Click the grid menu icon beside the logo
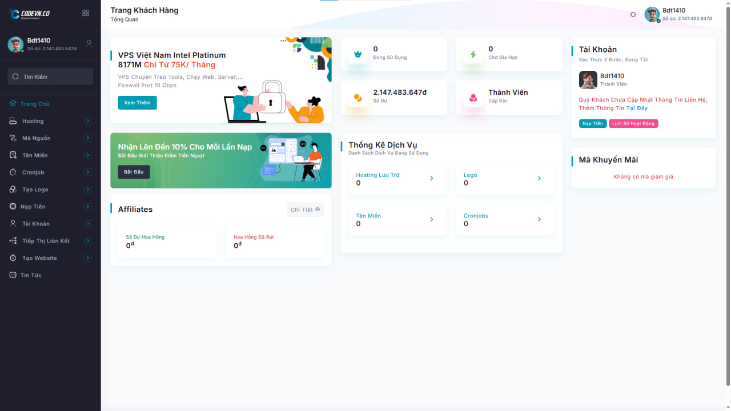 coord(86,13)
